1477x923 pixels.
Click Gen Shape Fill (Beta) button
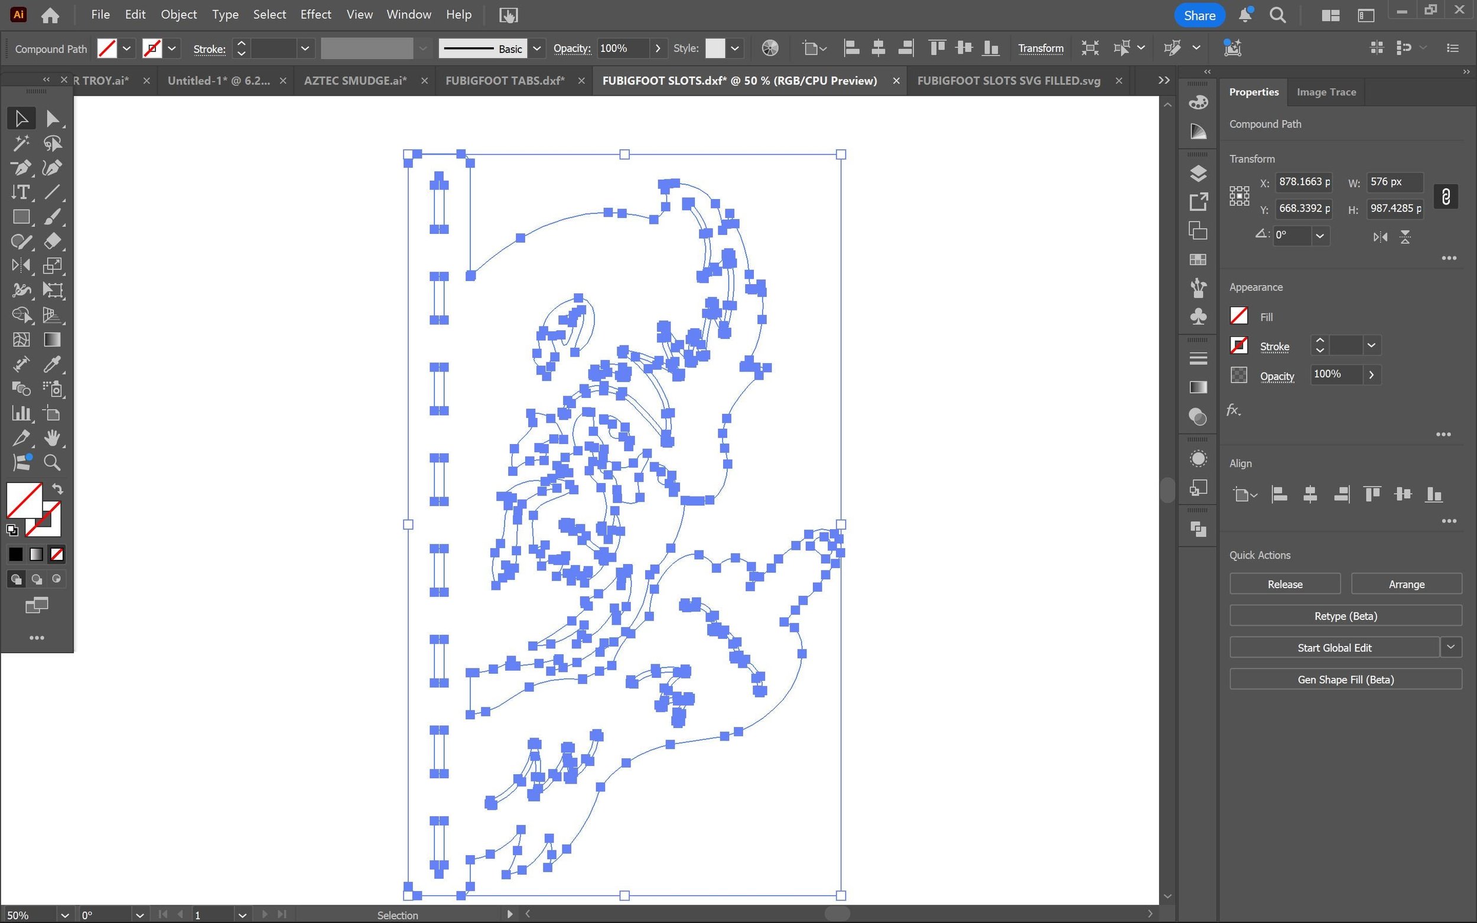1345,680
